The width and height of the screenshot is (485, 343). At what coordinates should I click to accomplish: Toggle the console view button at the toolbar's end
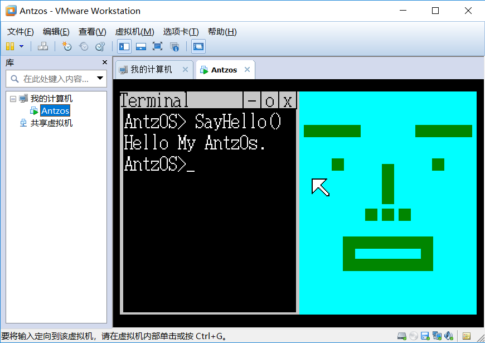pyautogui.click(x=198, y=46)
